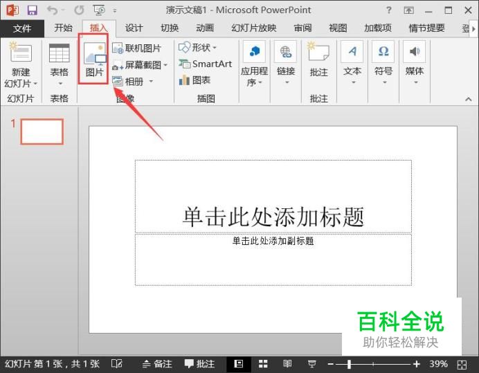Insert a 批注 (Comment) from ribbon

[318, 60]
